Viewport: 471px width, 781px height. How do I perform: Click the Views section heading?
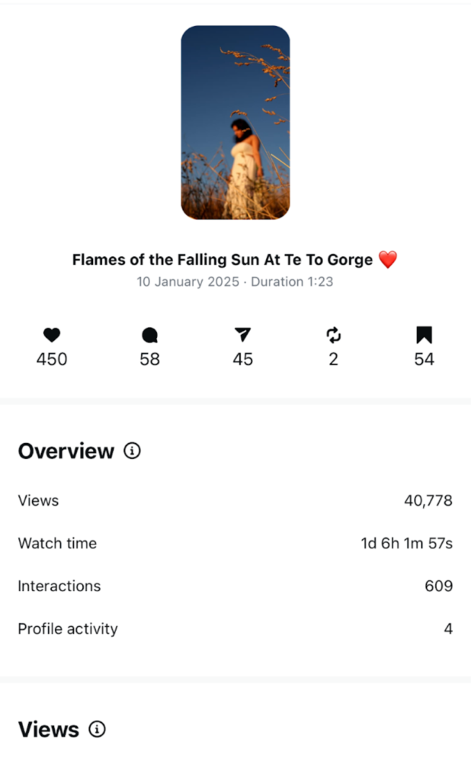[49, 730]
